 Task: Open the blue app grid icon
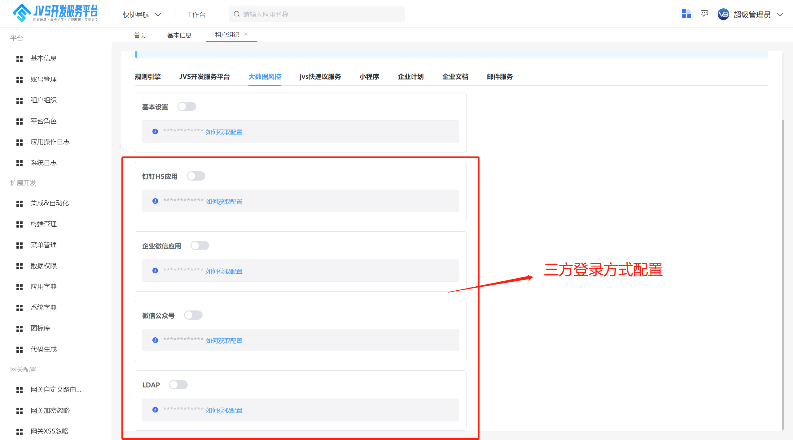(686, 14)
